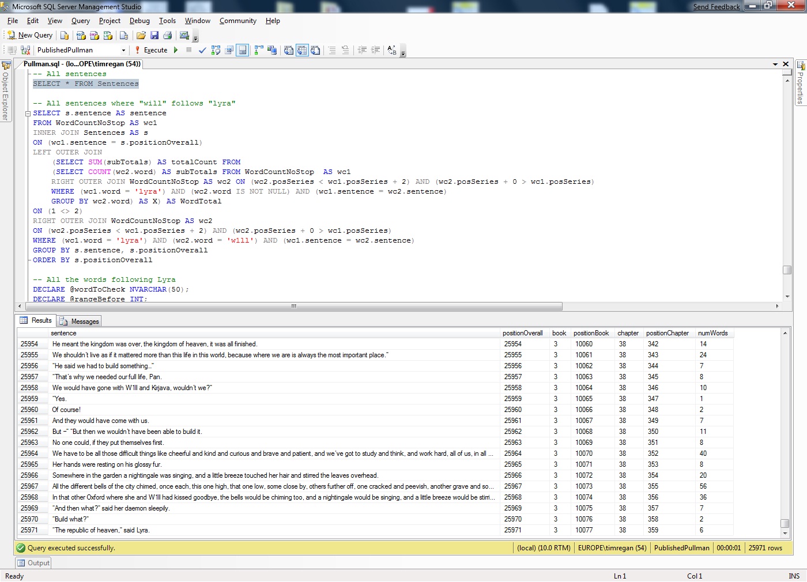Click the green Debug play arrow
Image resolution: width=807 pixels, height=582 pixels.
click(176, 50)
